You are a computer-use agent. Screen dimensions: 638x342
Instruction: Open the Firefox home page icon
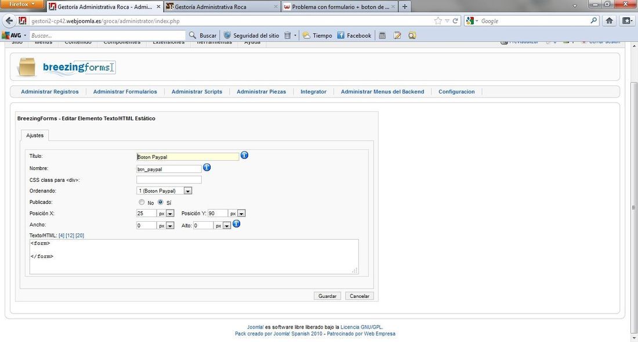609,21
